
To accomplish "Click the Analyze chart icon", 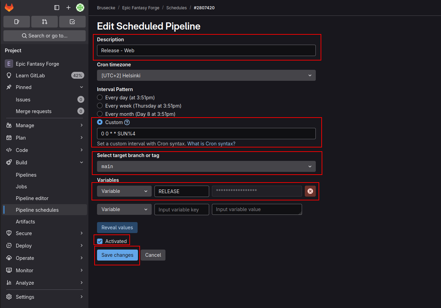I will coord(9,283).
